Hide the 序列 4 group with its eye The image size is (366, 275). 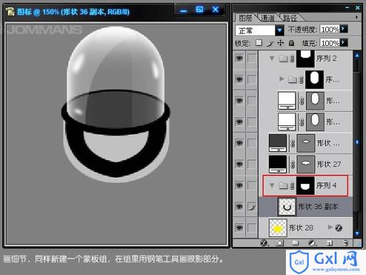point(239,185)
